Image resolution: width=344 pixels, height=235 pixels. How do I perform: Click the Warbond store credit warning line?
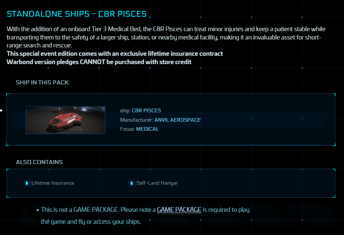(x=99, y=62)
